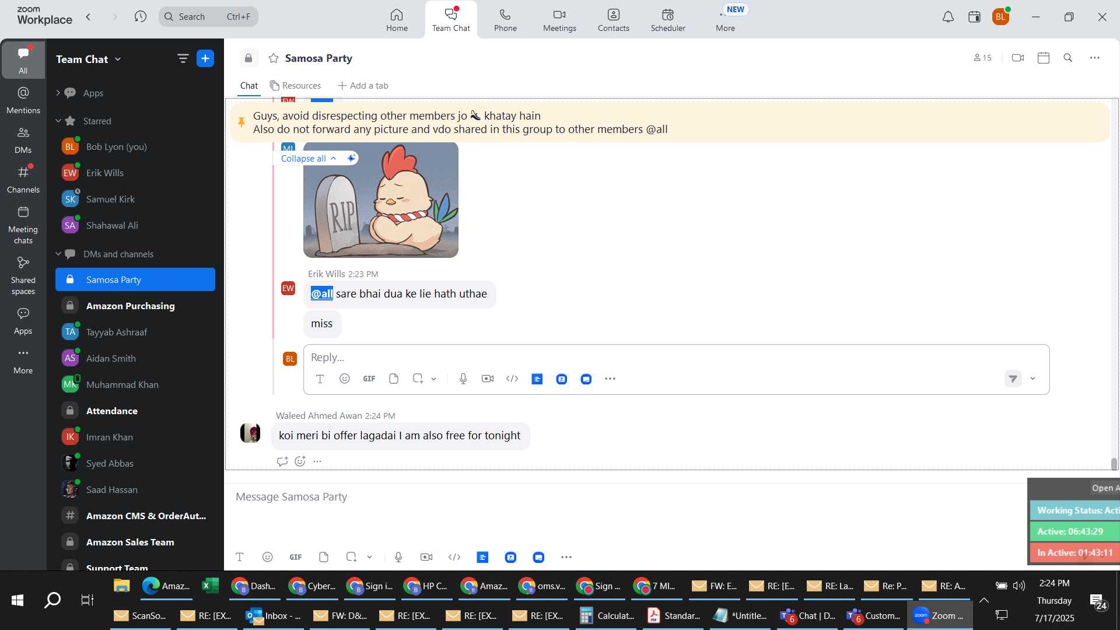This screenshot has width=1120, height=630.
Task: Go back with the left arrow
Action: click(88, 16)
